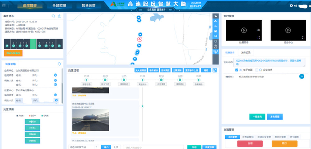Fullscreen the 处置现场 video
The image size is (311, 149).
(x=259, y=38)
